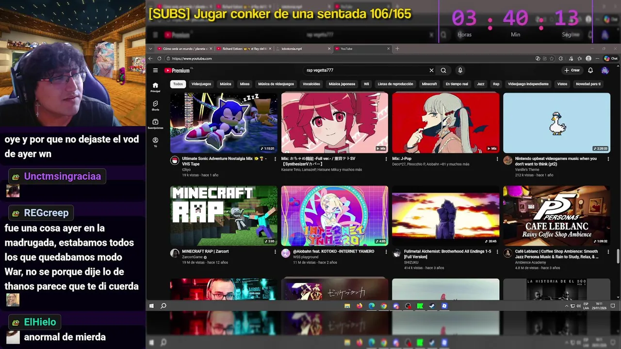
Task: Open the Fullmetal Alchemist endings video title
Action: pos(447,254)
